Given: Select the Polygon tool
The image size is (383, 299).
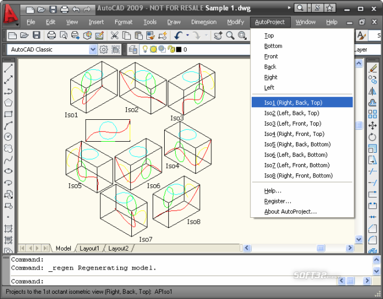Looking at the screenshot, I should pyautogui.click(x=8, y=103).
